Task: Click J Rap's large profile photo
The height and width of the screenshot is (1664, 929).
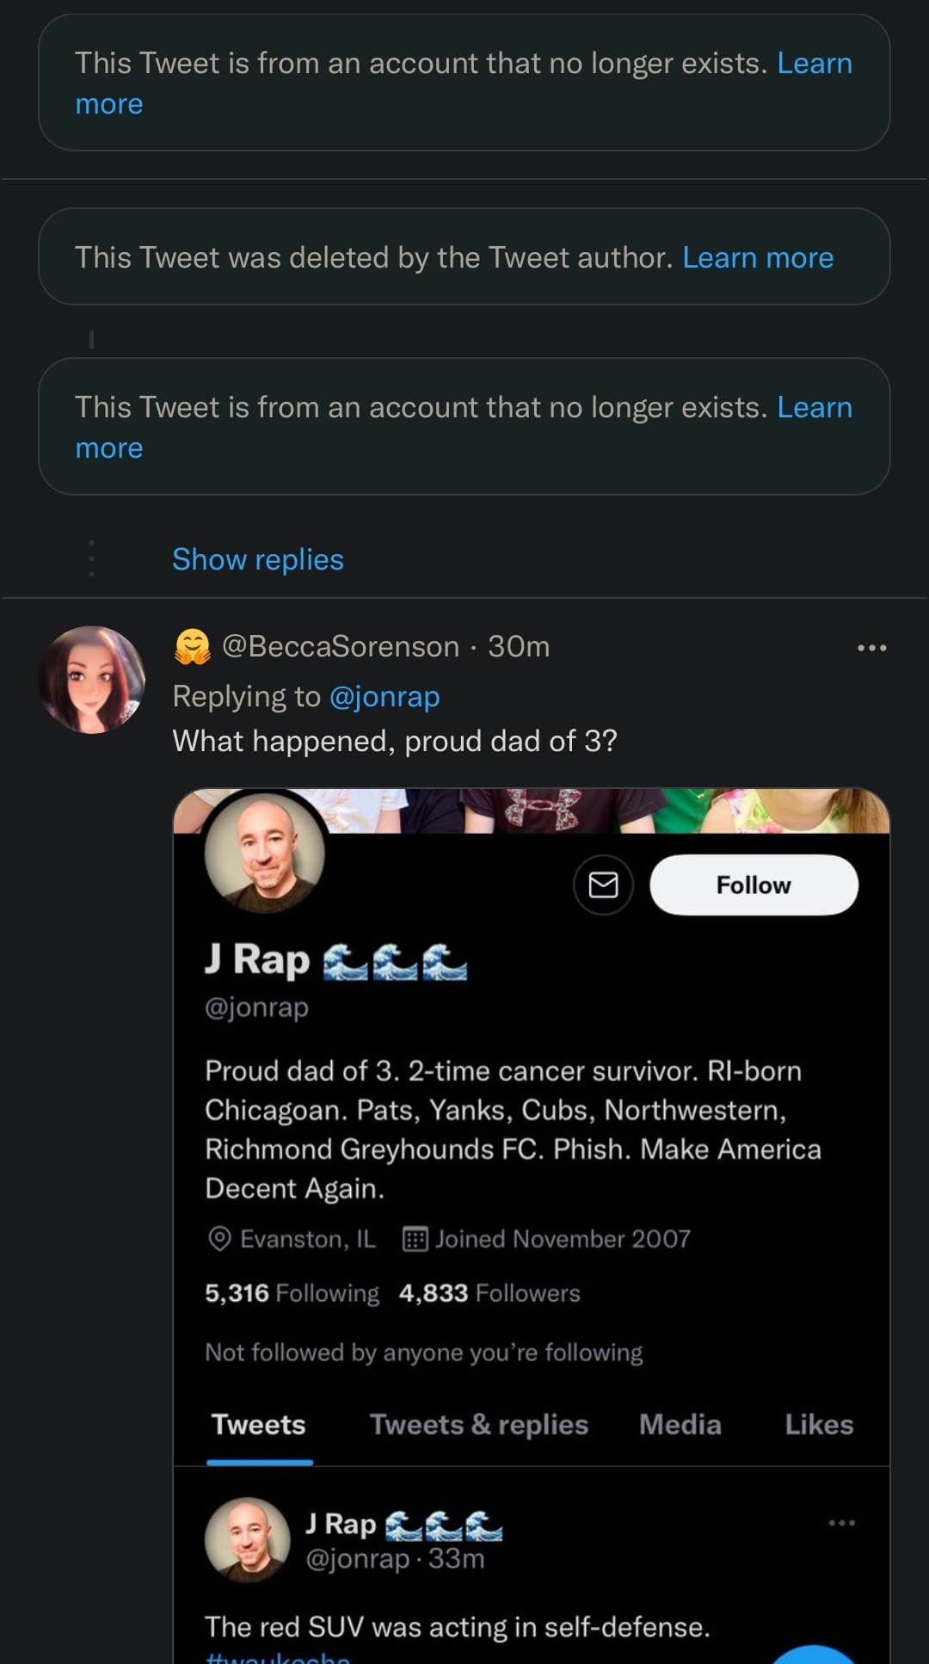Action: tap(265, 851)
